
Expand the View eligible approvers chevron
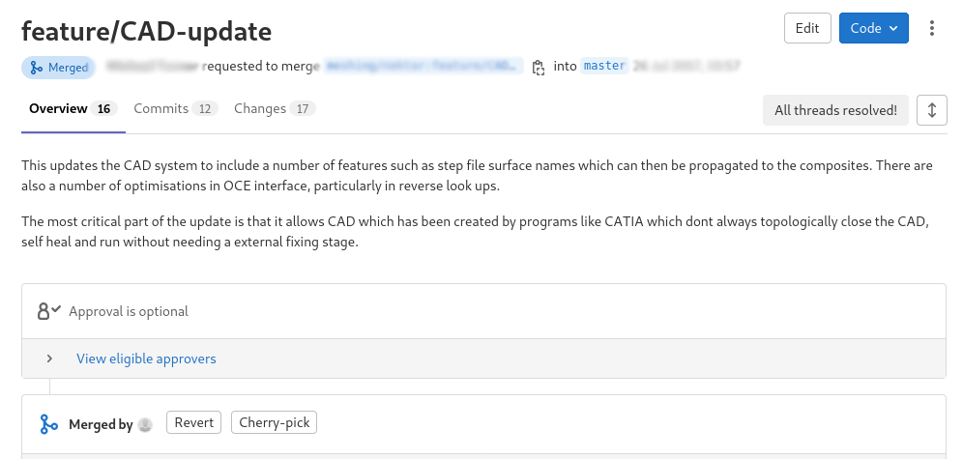(49, 359)
